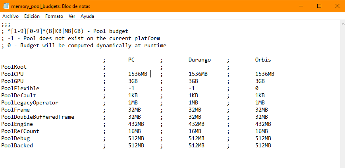This screenshot has width=345, height=168.
Task: Click the Orbis column header text
Action: [x=263, y=60]
